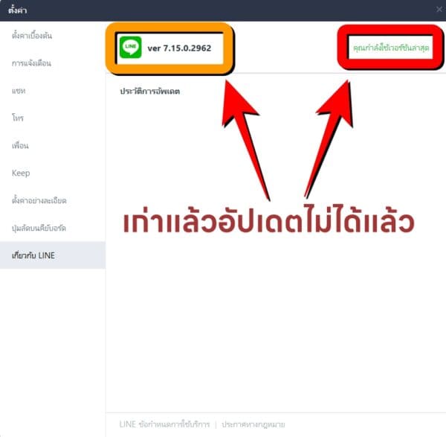Click version text ver 7.15.0.2962
This screenshot has width=446, height=437.
click(179, 48)
